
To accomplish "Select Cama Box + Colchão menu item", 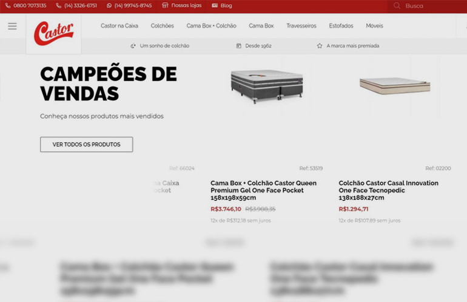I will [211, 26].
